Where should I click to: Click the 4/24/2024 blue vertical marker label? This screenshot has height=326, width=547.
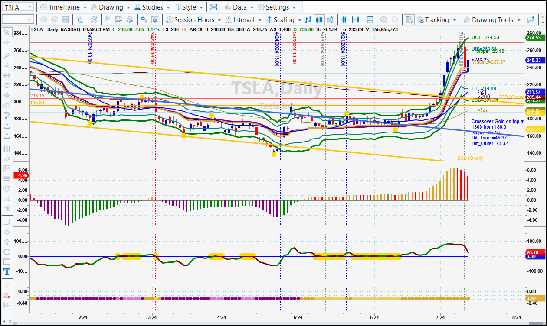tap(277, 50)
